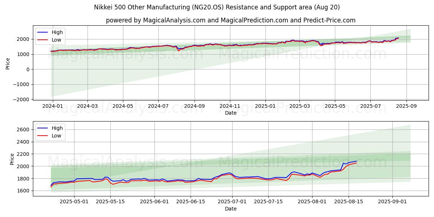Click the '2025-01' date tick label
This screenshot has height=217, width=434.
[x=265, y=106]
